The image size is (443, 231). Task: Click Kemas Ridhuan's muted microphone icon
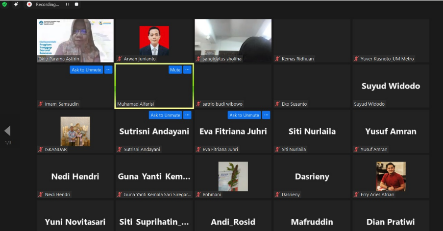[x=277, y=59]
